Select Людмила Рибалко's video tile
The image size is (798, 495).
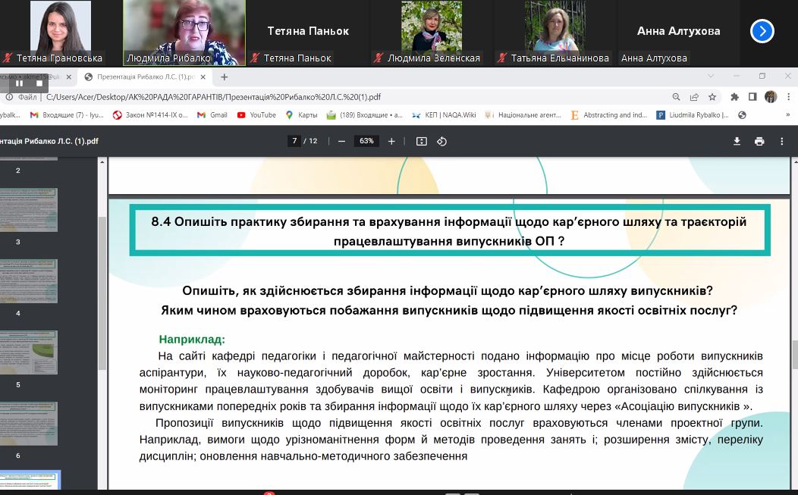click(x=185, y=33)
